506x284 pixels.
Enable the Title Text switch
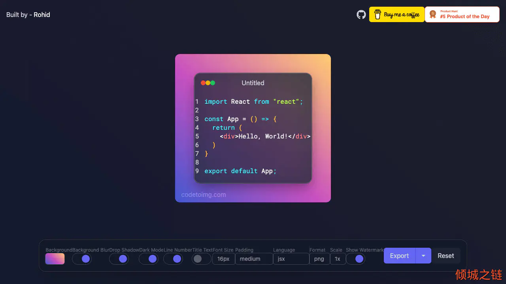(202, 259)
